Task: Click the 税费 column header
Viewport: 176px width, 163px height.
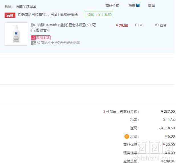Action: tap(132, 5)
